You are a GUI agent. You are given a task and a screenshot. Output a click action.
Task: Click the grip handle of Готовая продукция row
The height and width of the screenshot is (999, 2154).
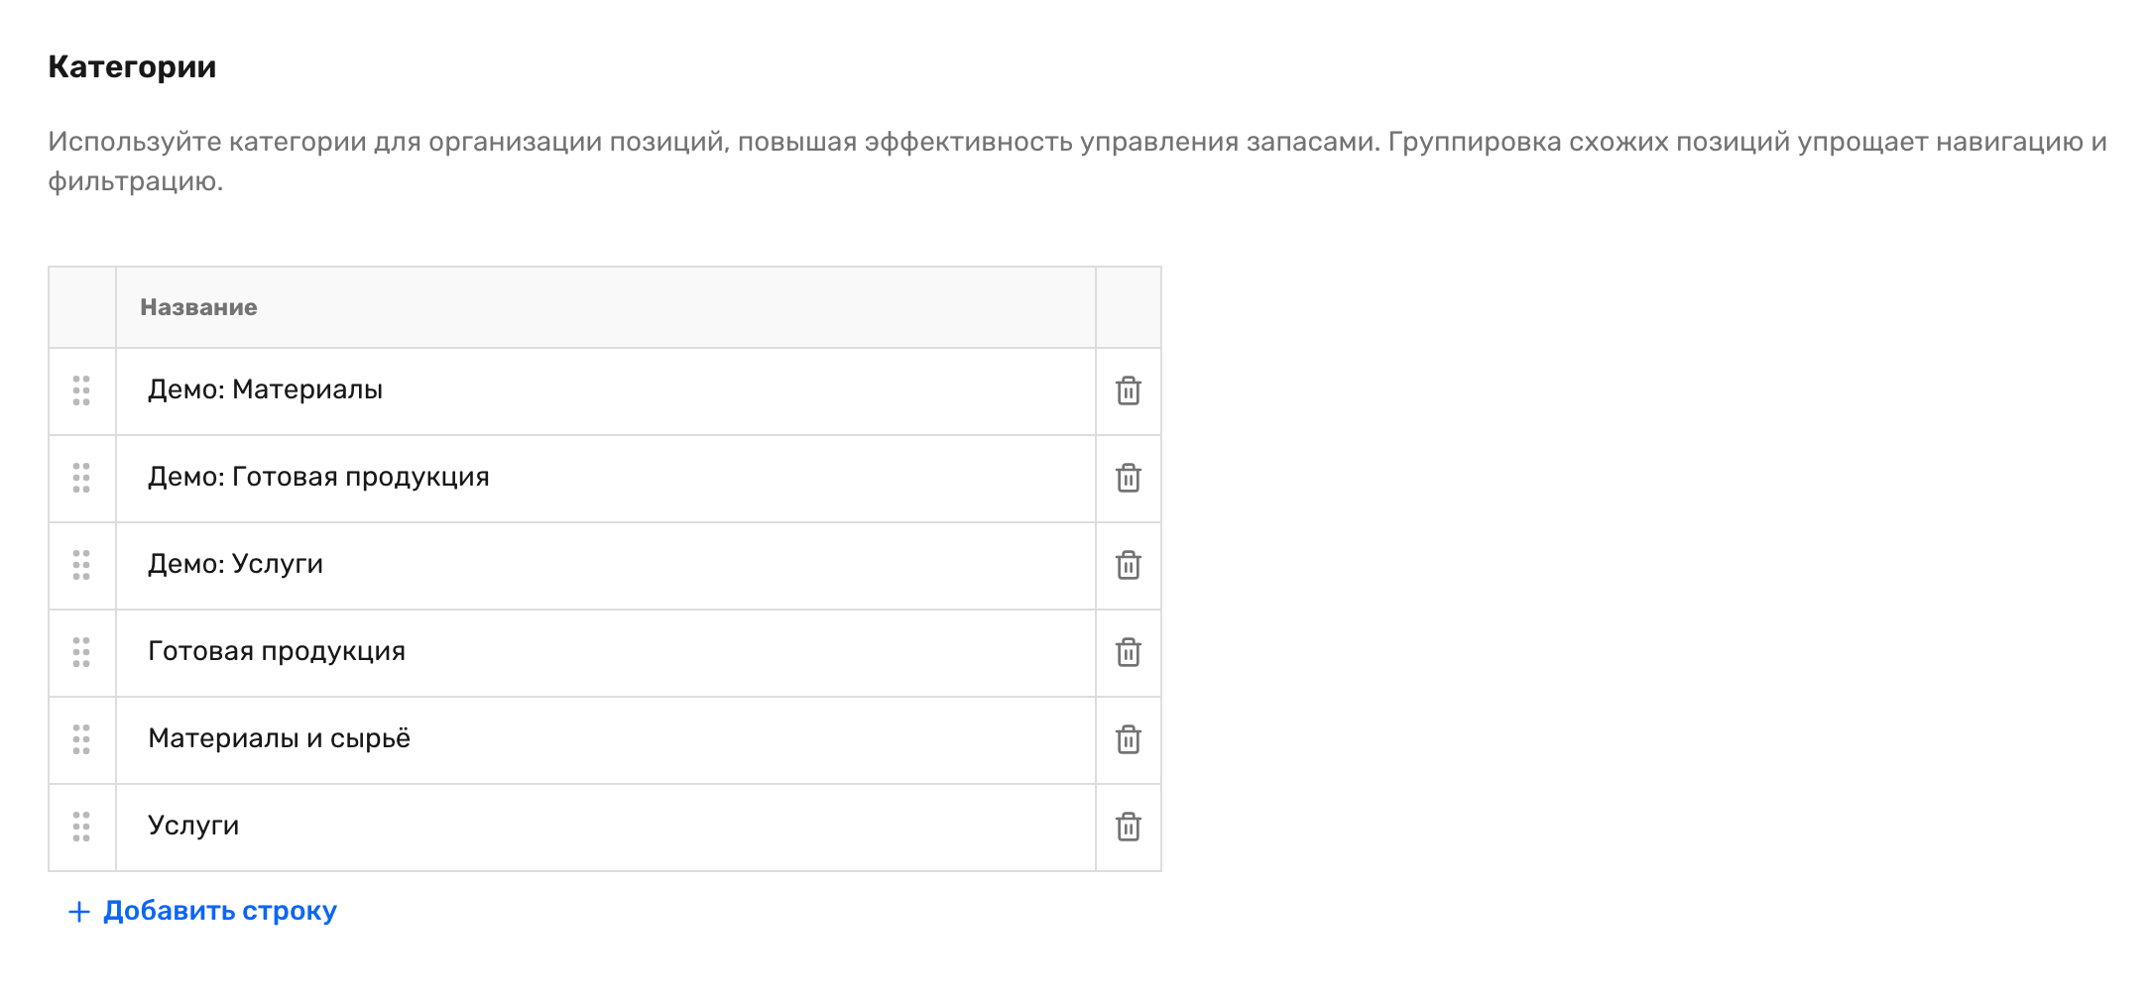[x=81, y=652]
